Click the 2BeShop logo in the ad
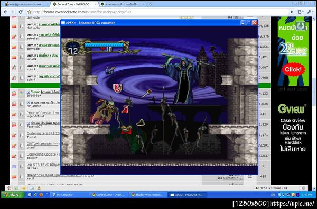 (x=293, y=49)
